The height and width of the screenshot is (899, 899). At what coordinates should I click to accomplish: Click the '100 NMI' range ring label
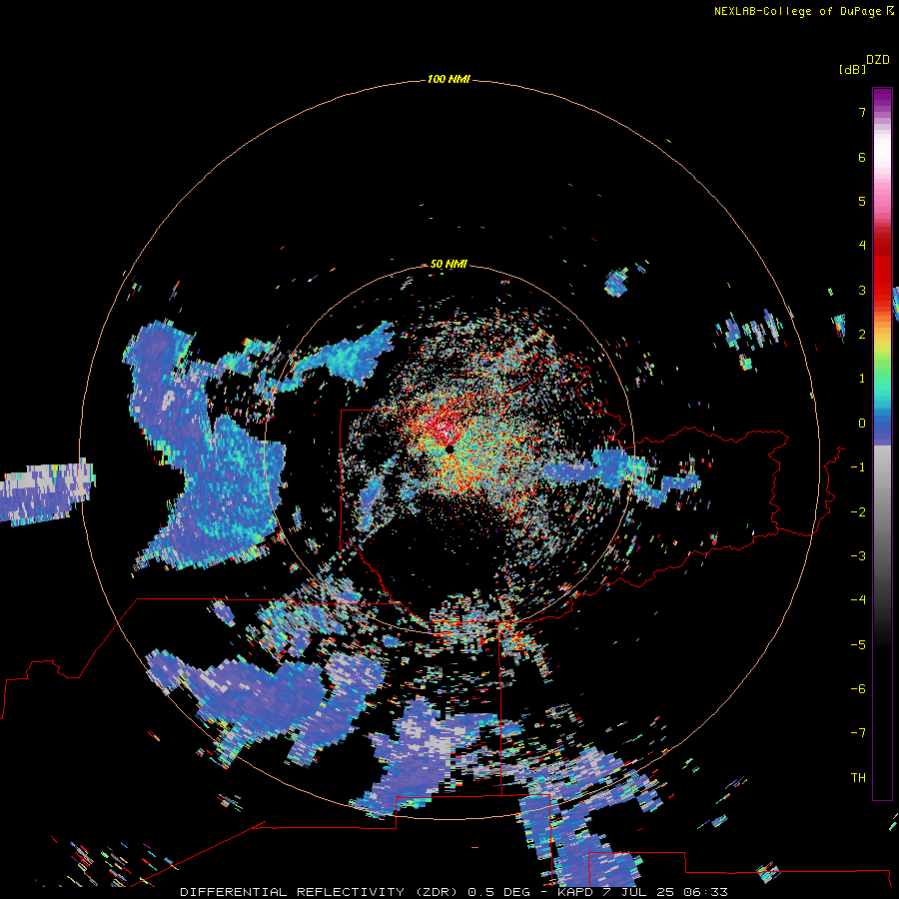[449, 79]
